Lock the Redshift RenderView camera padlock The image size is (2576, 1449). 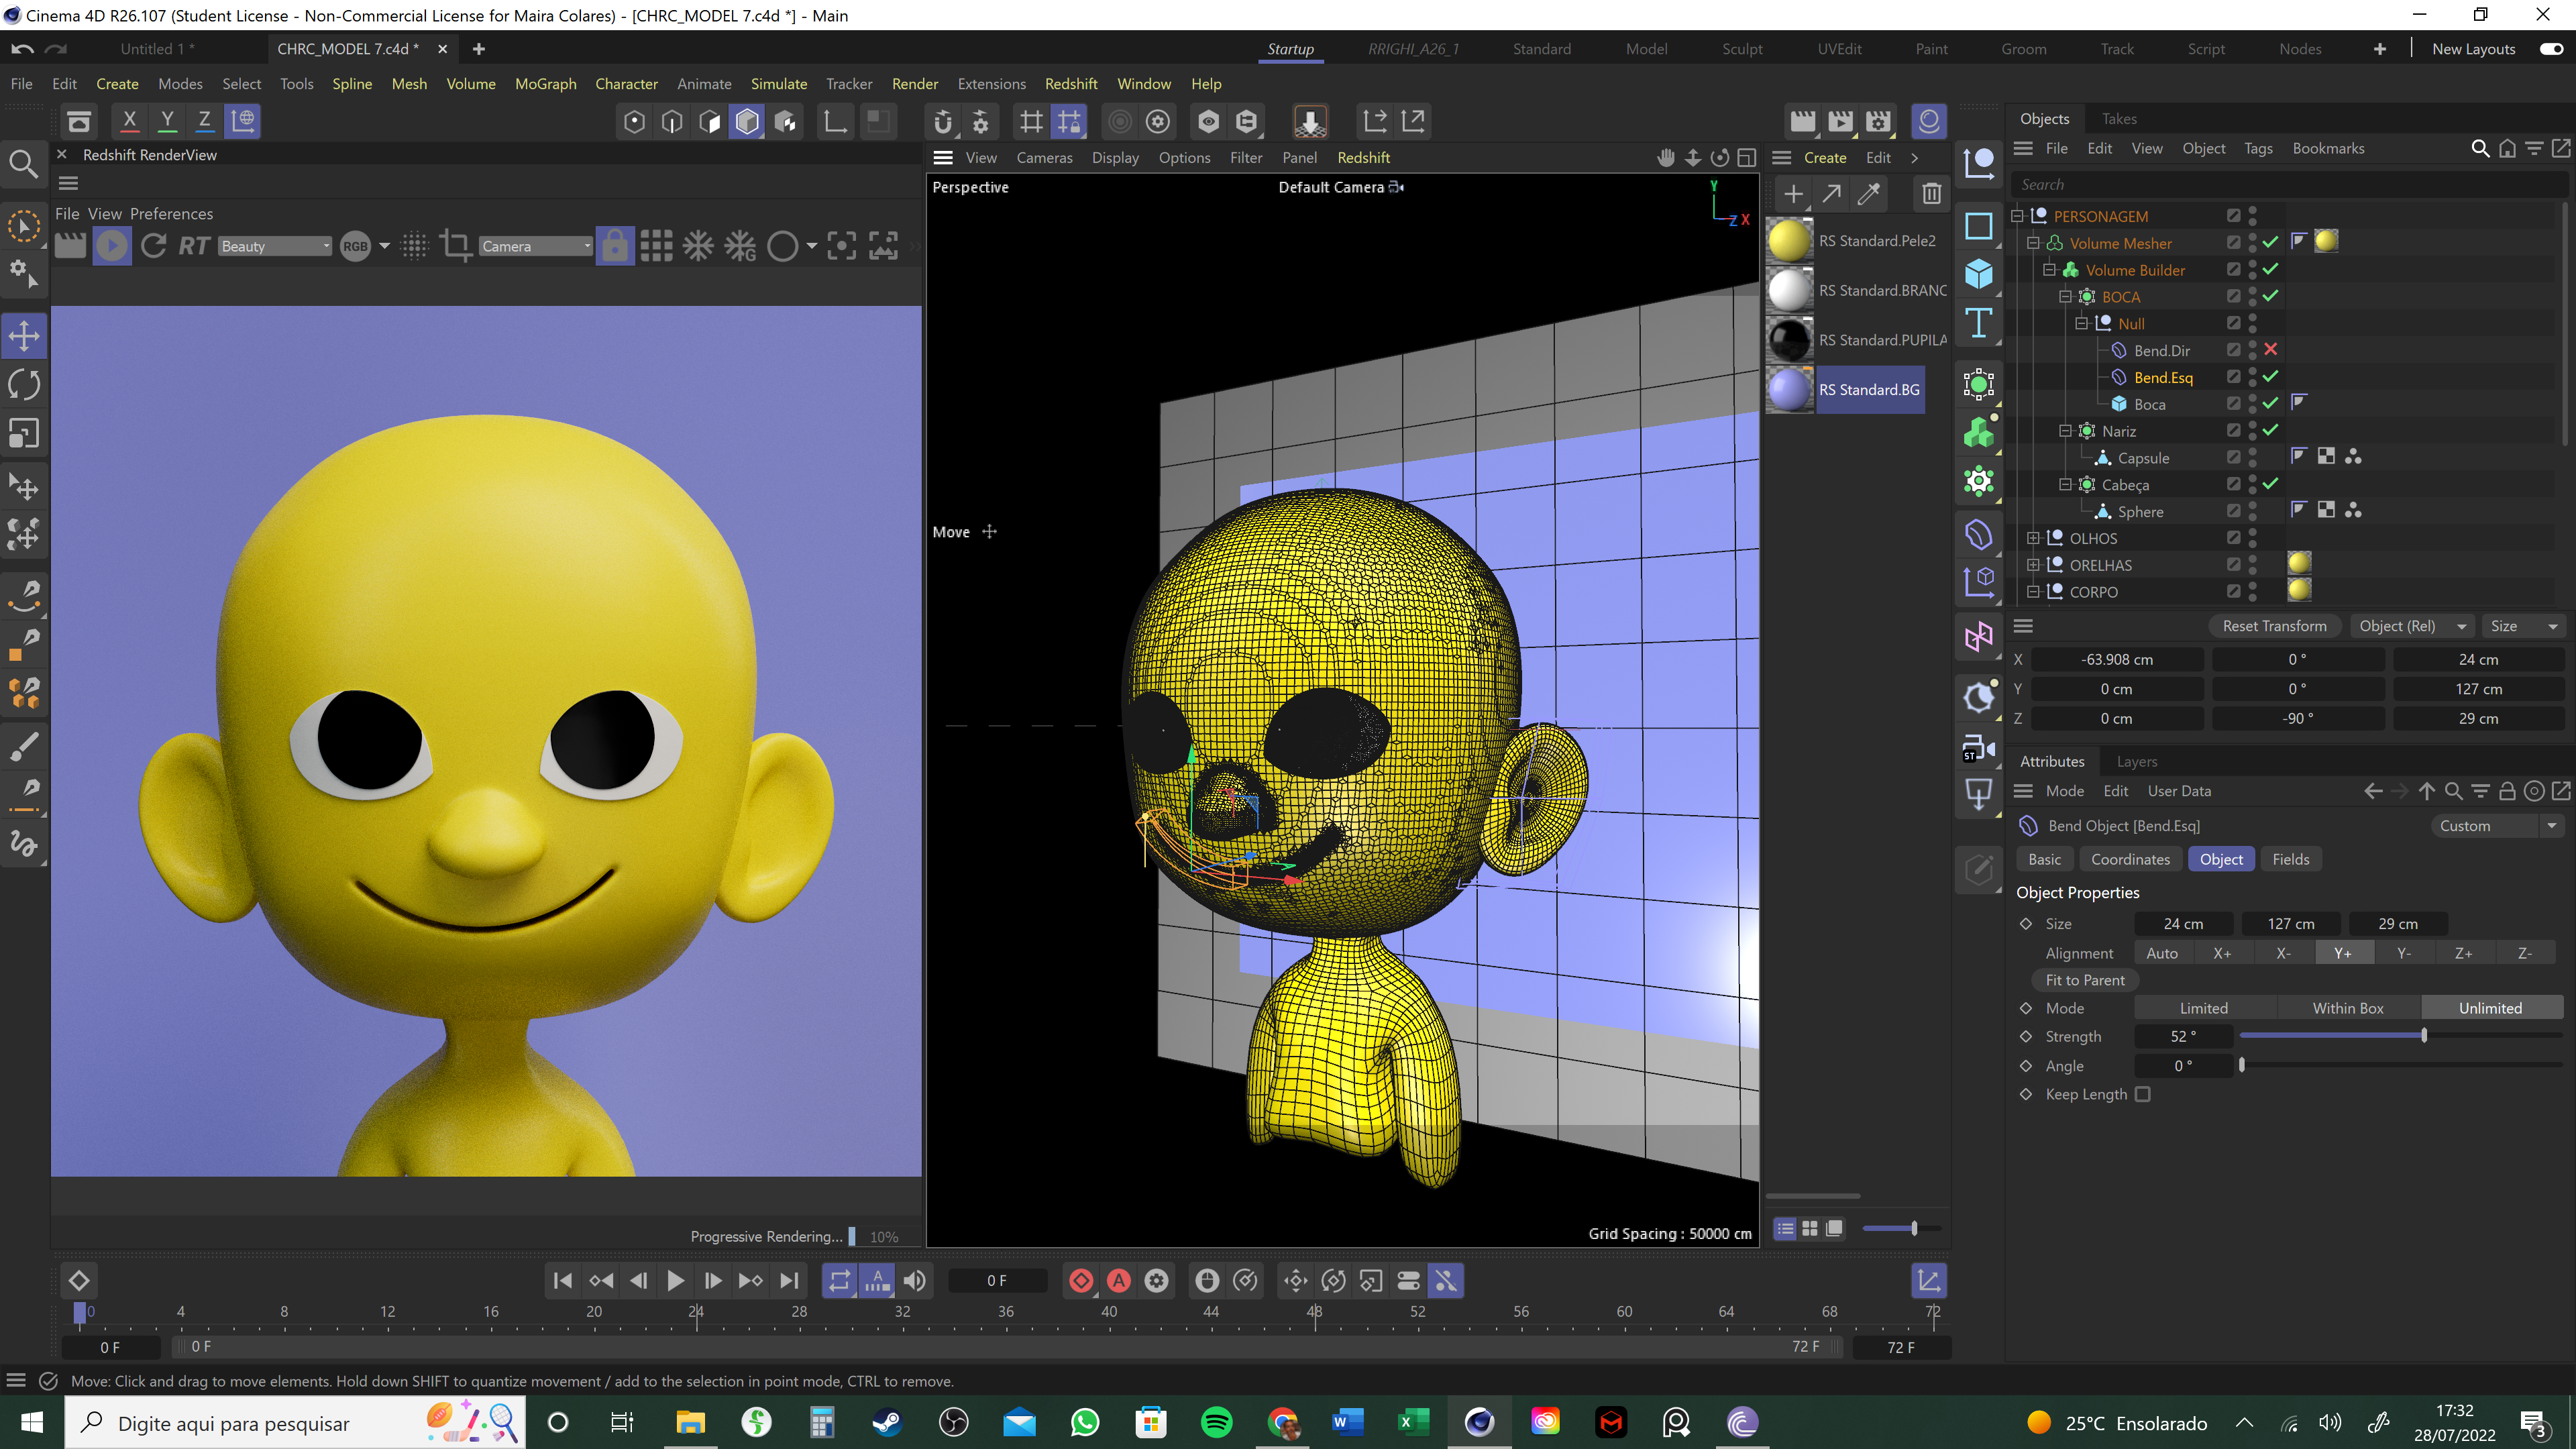[x=614, y=246]
